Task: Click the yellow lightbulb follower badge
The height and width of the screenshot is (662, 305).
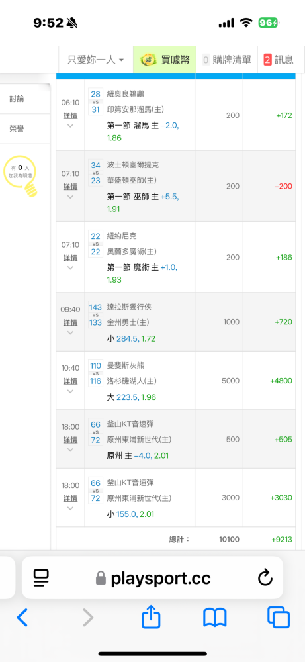Action: pos(24,175)
